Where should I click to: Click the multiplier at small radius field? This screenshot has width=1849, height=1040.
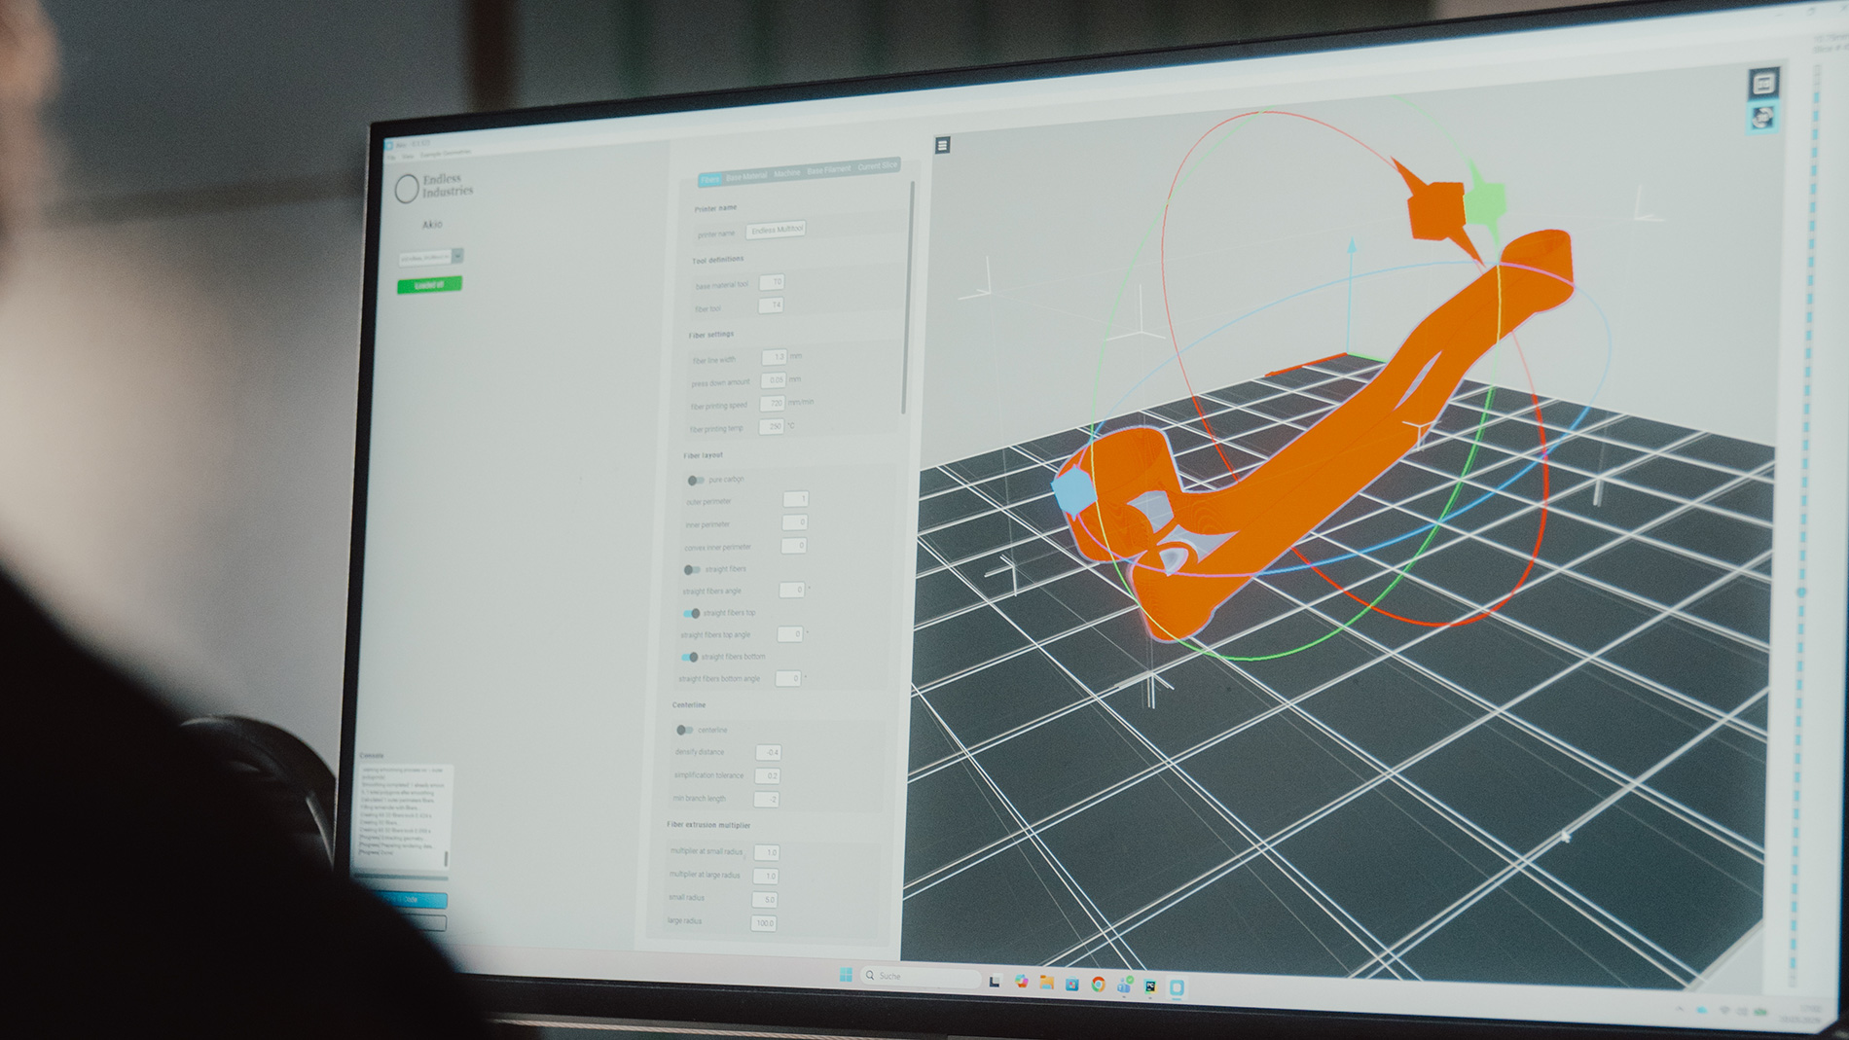pos(766,852)
